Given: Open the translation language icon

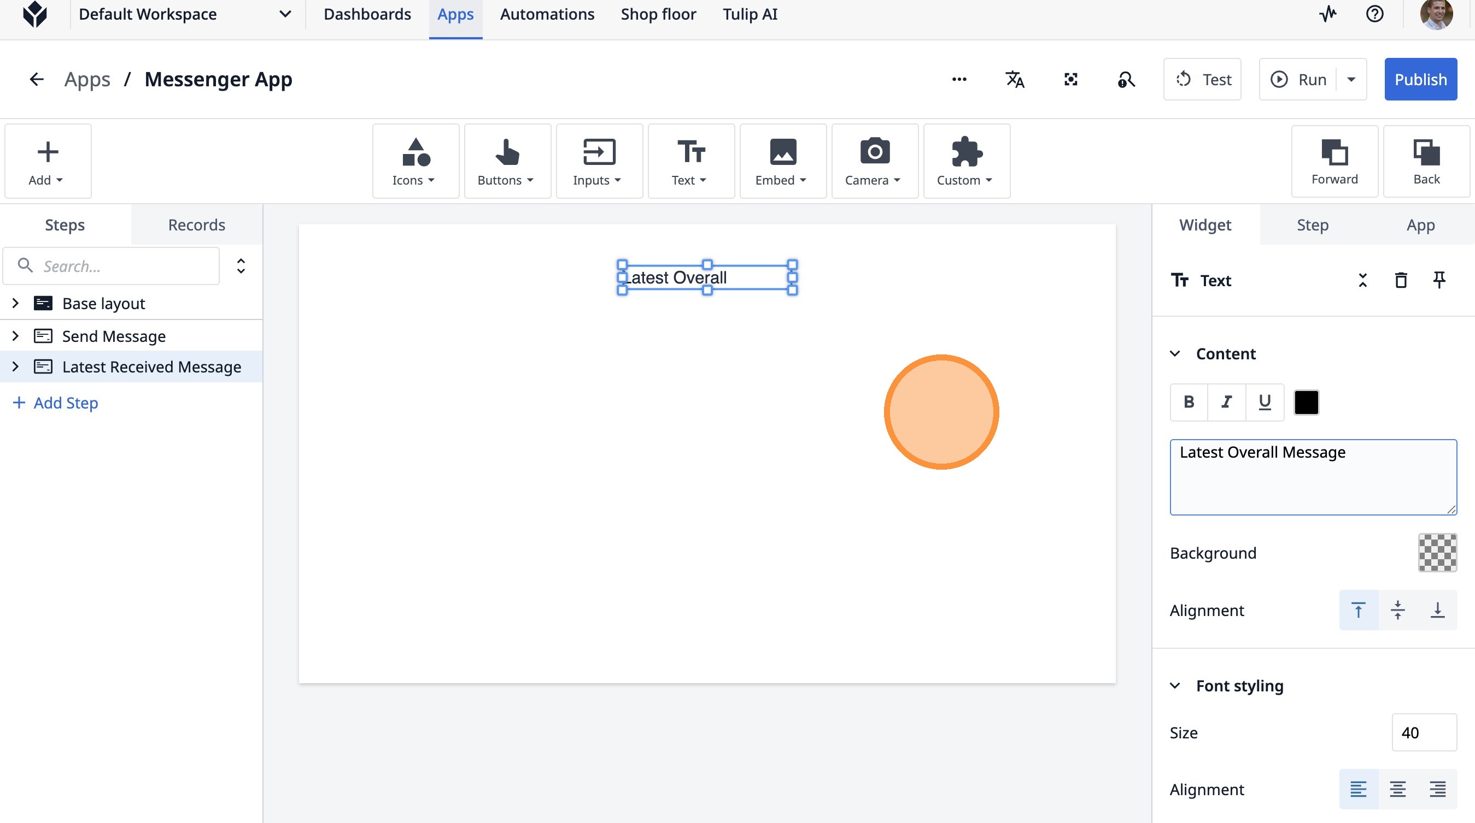Looking at the screenshot, I should pyautogui.click(x=1015, y=80).
